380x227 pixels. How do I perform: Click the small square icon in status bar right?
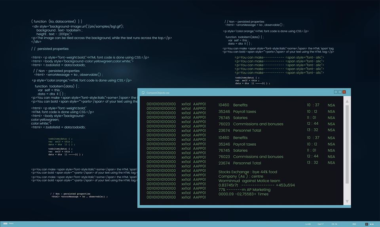(367, 224)
